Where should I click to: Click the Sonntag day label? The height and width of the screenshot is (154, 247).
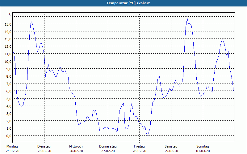click(203, 147)
